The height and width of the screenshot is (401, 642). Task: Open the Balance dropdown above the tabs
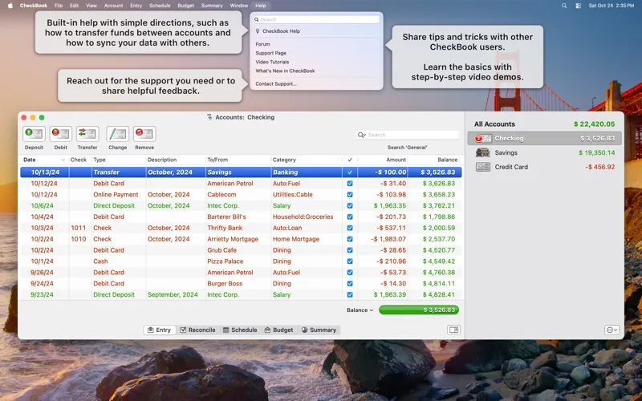pyautogui.click(x=360, y=310)
